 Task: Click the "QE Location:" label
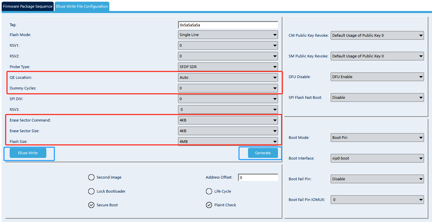point(21,77)
